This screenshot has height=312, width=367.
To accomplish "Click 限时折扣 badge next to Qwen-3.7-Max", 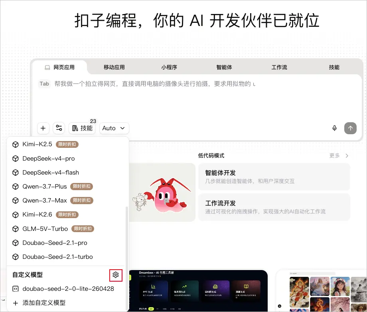I will [x=81, y=201].
